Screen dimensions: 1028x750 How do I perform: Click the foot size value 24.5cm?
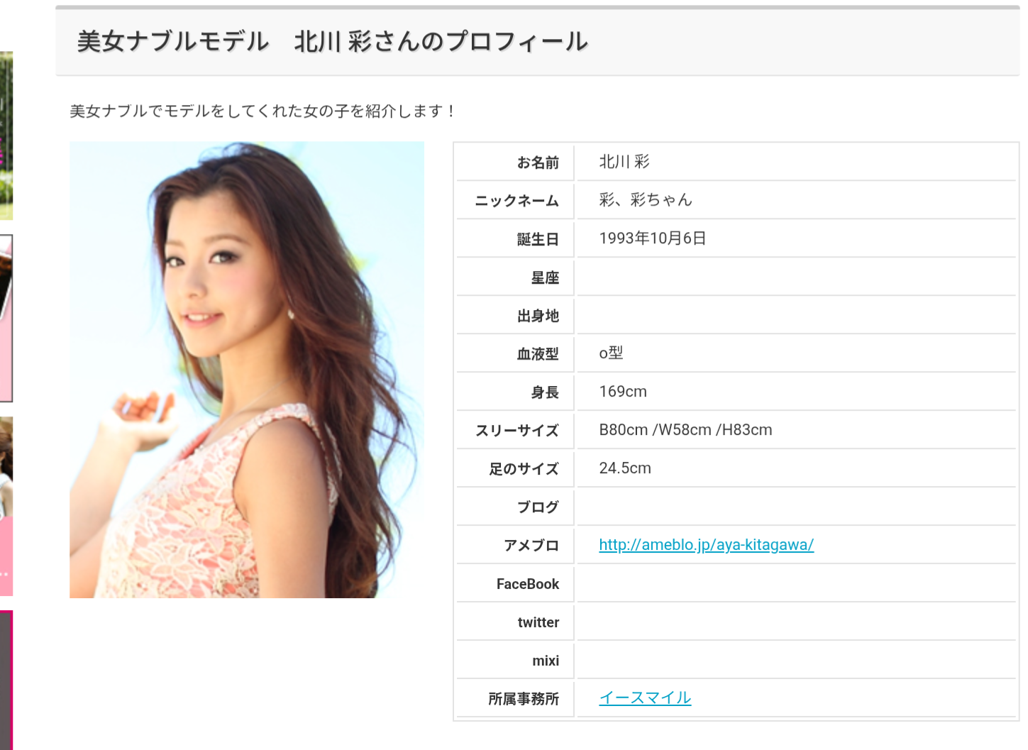click(625, 468)
